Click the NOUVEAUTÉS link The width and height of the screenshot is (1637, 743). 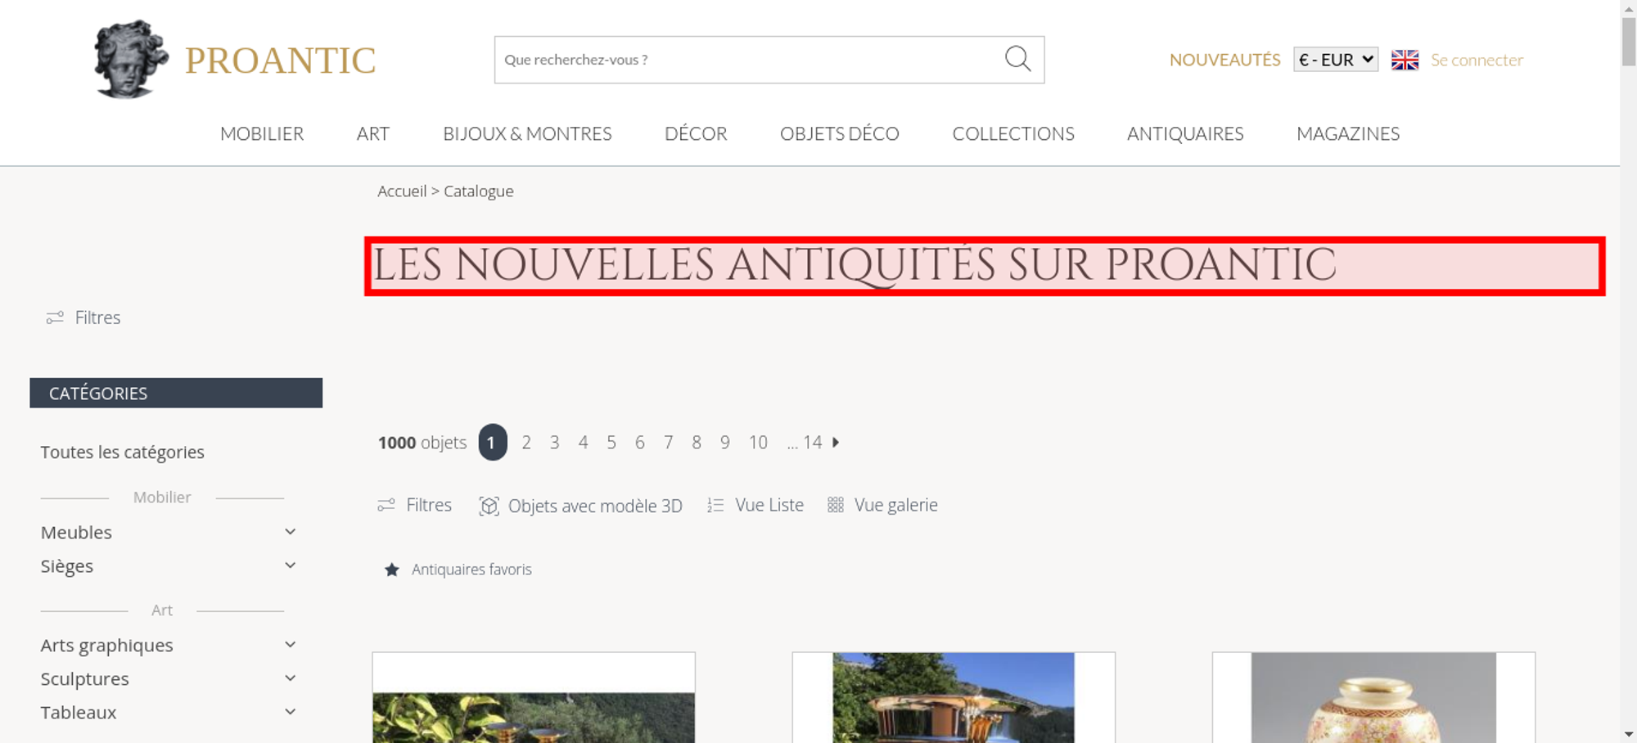(1224, 60)
